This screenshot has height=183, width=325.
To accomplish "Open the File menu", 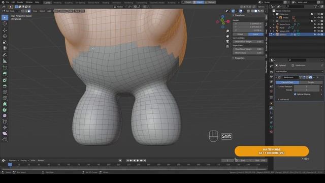I will [7, 2].
